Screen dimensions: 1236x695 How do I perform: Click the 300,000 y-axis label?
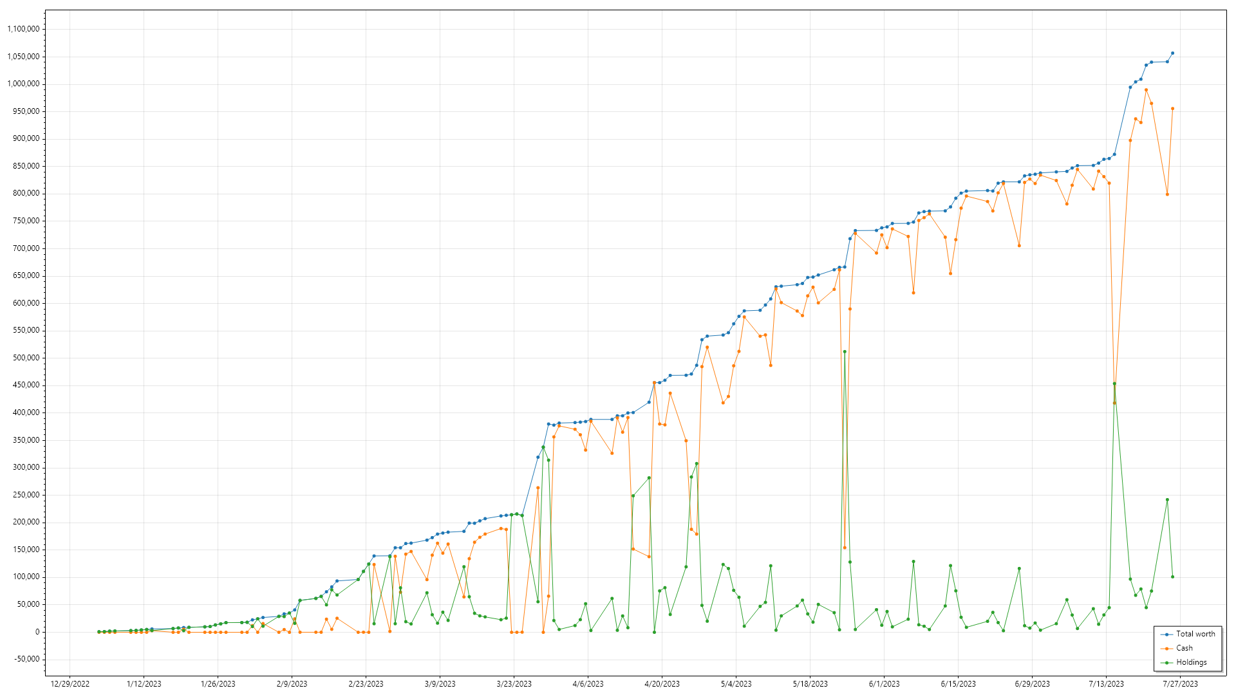point(26,467)
